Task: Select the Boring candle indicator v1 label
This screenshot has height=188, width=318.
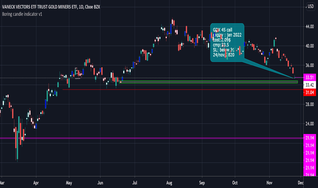Action: pos(22,14)
